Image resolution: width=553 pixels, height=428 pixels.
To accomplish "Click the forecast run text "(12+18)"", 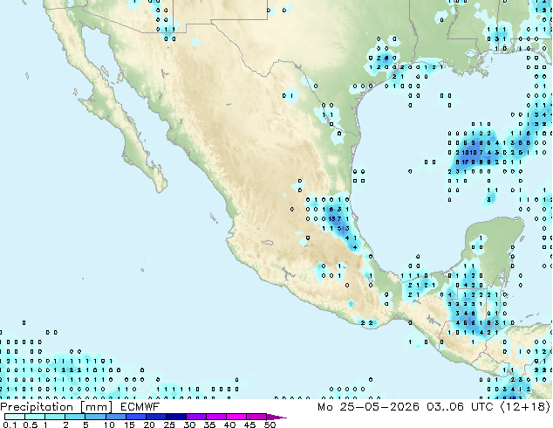I will (x=525, y=407).
